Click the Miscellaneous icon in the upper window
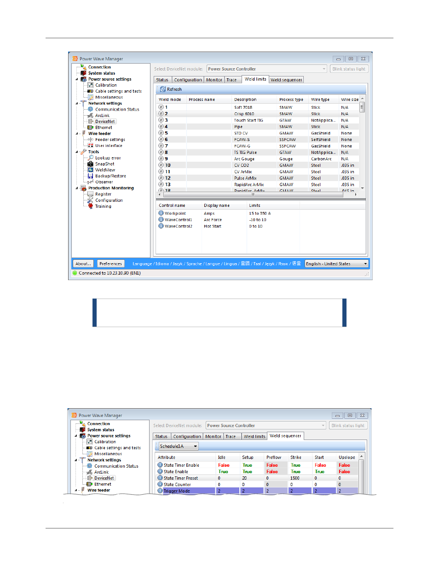 [x=90, y=97]
